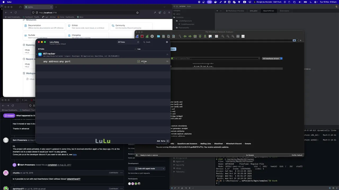Screen dimensions: 339x190
Task: Click the LuLu search field containing track
Action: 155,42
